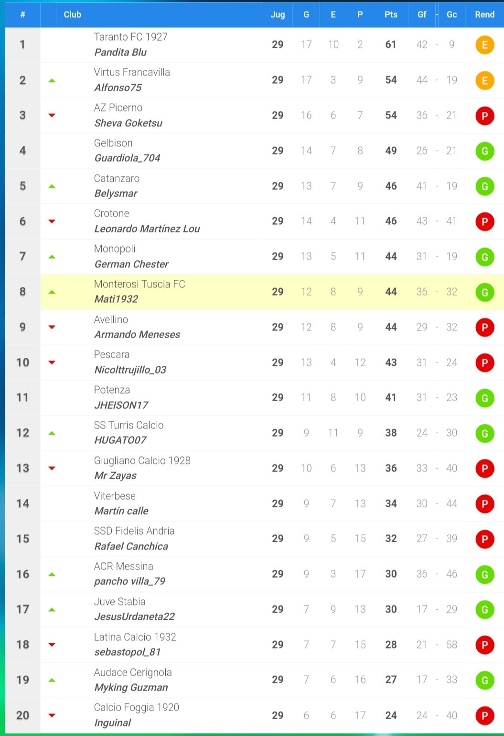Open the Catanzaro club name link
The image size is (504, 736).
pyautogui.click(x=117, y=178)
